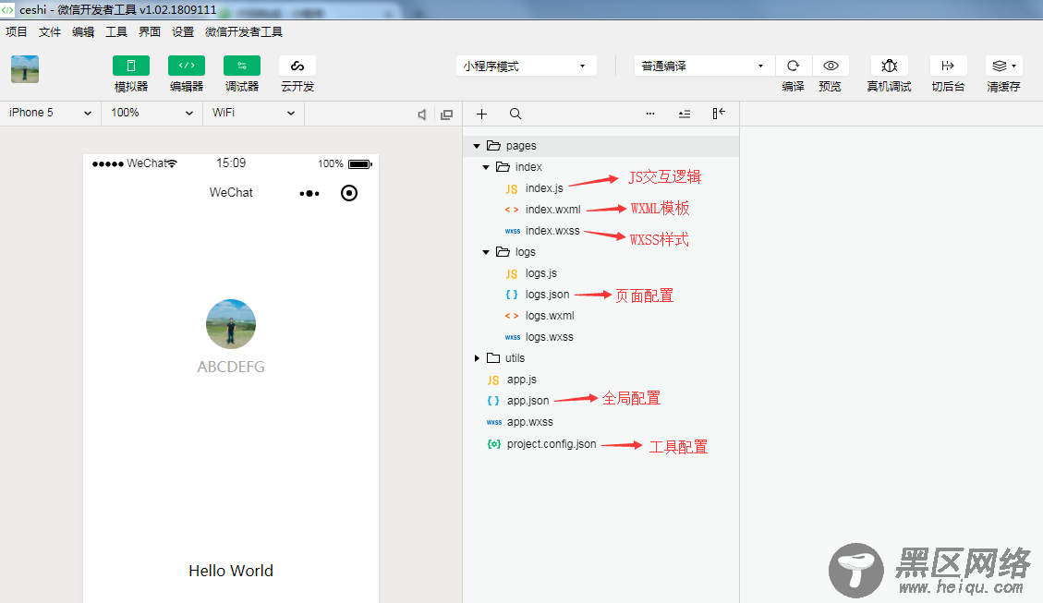Click the plus icon to add file
1043x603 pixels.
click(481, 114)
